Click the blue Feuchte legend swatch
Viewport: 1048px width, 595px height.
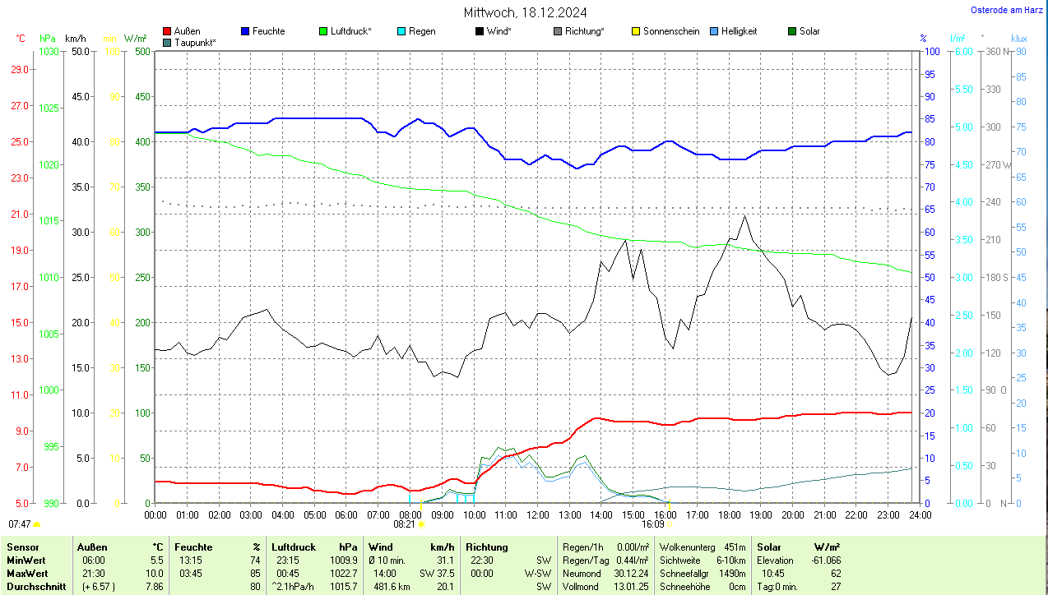(x=245, y=31)
